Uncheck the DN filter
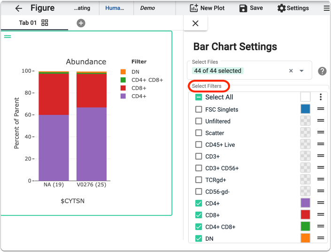The image size is (331, 252). pyautogui.click(x=199, y=238)
